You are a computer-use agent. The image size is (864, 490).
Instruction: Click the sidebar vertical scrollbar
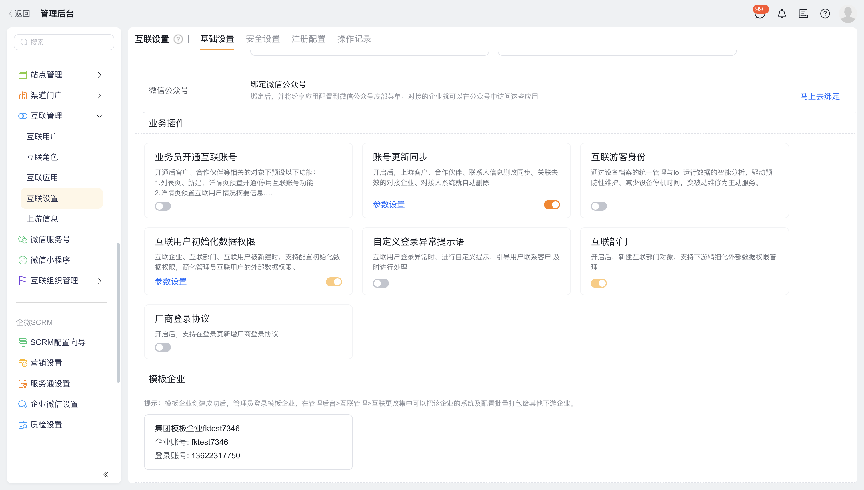click(118, 312)
